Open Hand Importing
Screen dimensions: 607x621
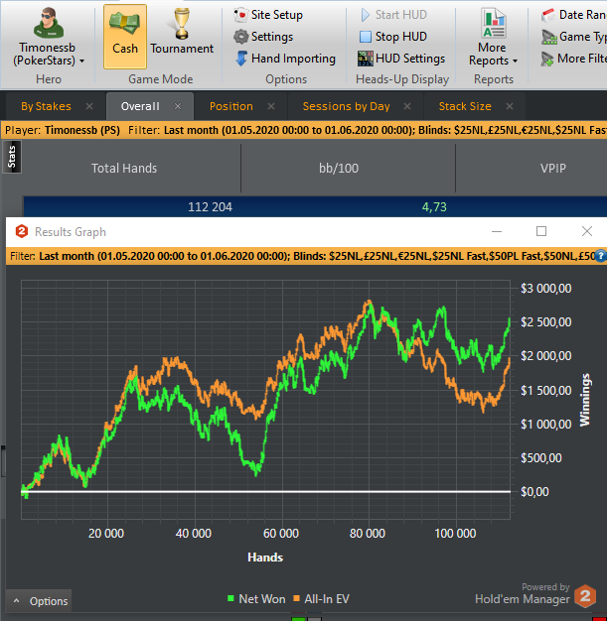285,59
